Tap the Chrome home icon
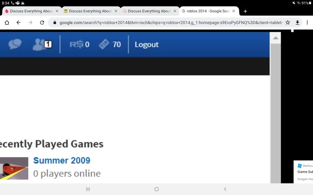Viewport: 313px width, 195px height. coord(7,22)
